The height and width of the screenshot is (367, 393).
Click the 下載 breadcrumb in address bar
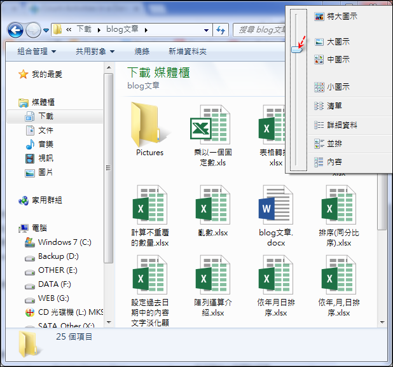pos(84,29)
